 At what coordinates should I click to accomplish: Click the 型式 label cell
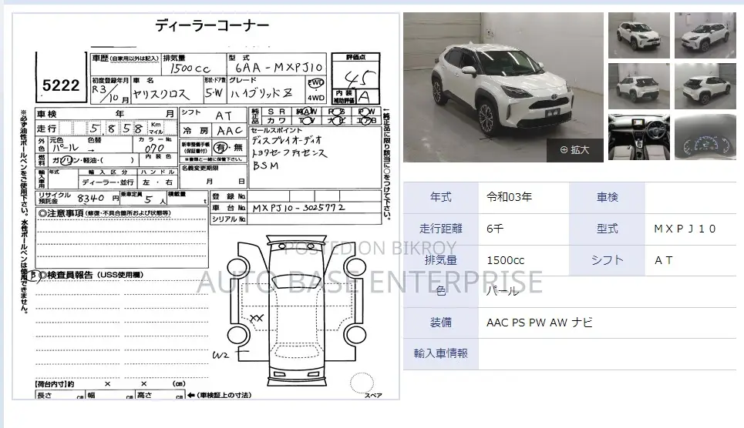point(607,229)
